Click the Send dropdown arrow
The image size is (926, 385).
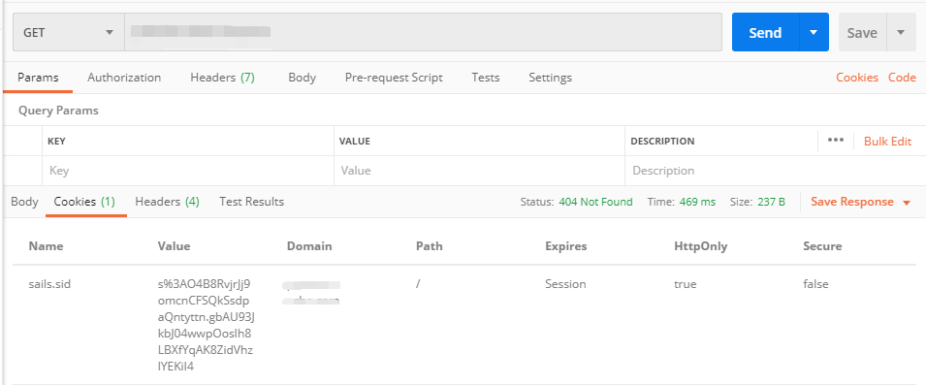pos(814,32)
